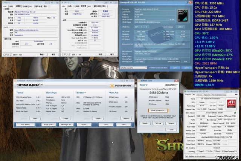The width and height of the screenshot is (241, 161).
Task: Click the GPU-Z Name field showing ATI Radeon HD 5700
Action: (x=210, y=99)
